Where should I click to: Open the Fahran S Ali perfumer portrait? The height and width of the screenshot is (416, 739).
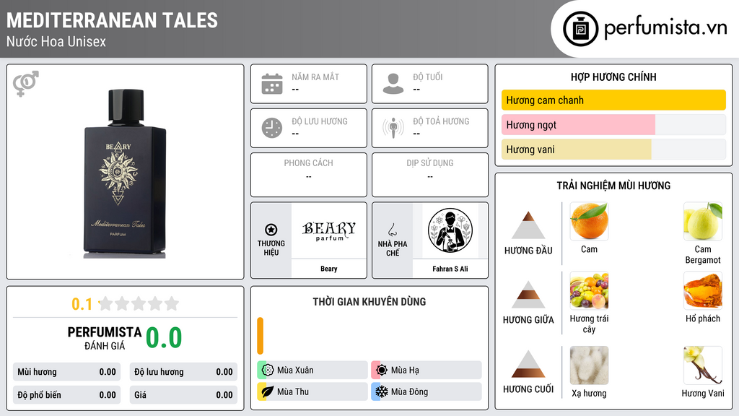[x=450, y=230]
